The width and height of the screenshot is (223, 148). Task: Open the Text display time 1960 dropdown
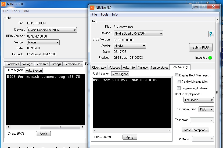tap(206, 109)
